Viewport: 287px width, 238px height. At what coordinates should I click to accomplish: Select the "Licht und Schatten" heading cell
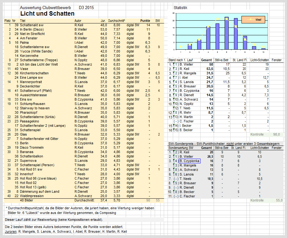(47, 13)
